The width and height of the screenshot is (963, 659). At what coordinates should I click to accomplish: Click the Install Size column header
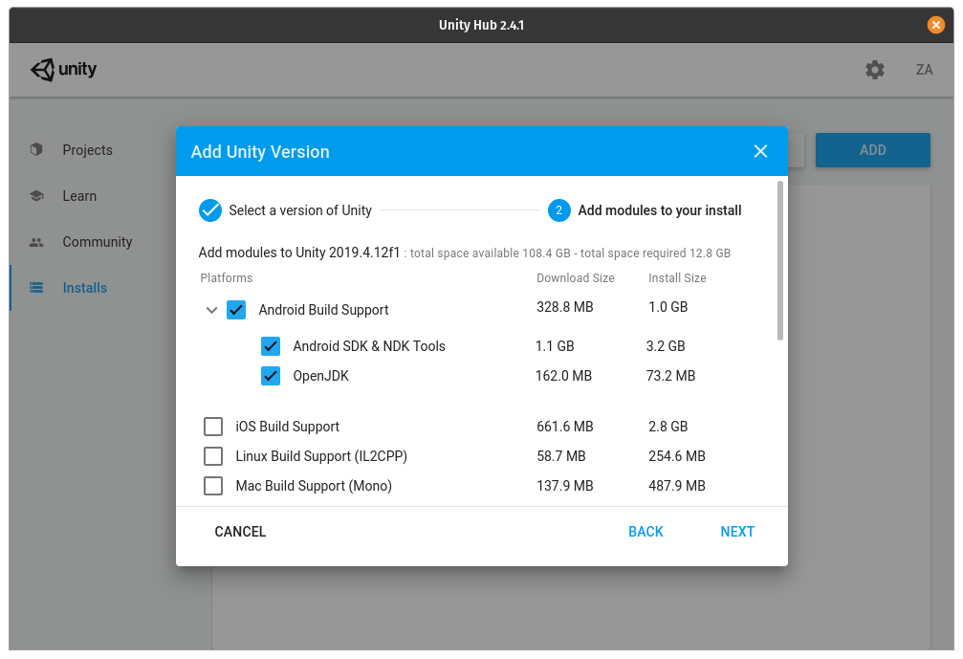[677, 277]
